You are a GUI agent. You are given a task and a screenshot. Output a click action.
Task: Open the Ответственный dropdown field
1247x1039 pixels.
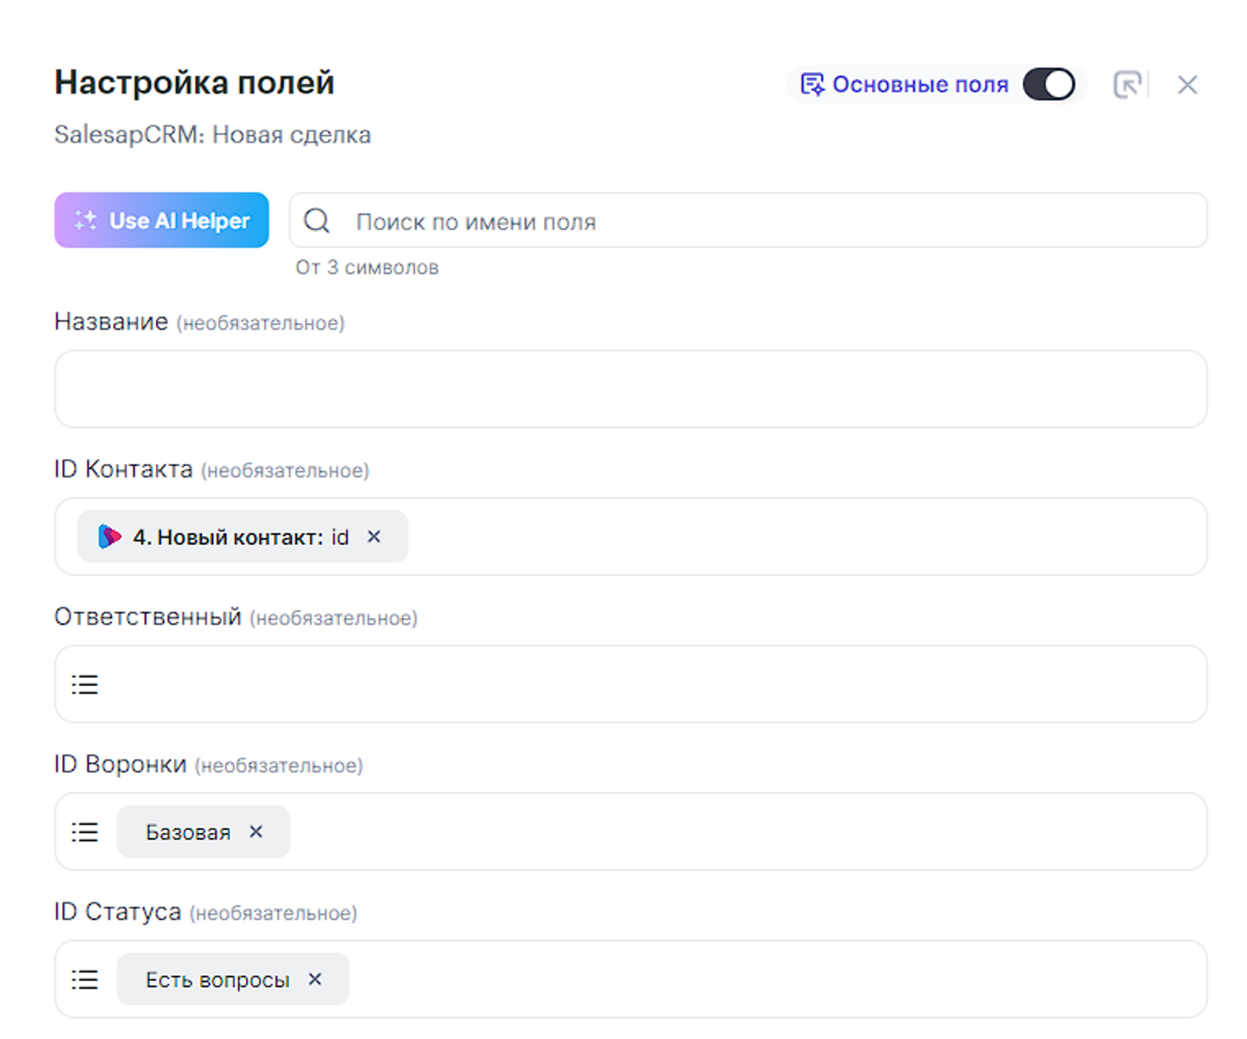[648, 684]
